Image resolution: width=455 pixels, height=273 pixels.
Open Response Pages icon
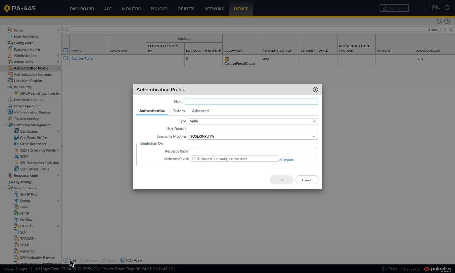point(10,175)
